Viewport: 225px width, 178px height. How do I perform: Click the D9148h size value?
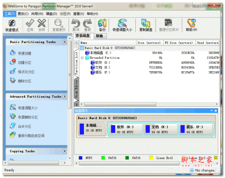pos(157,53)
